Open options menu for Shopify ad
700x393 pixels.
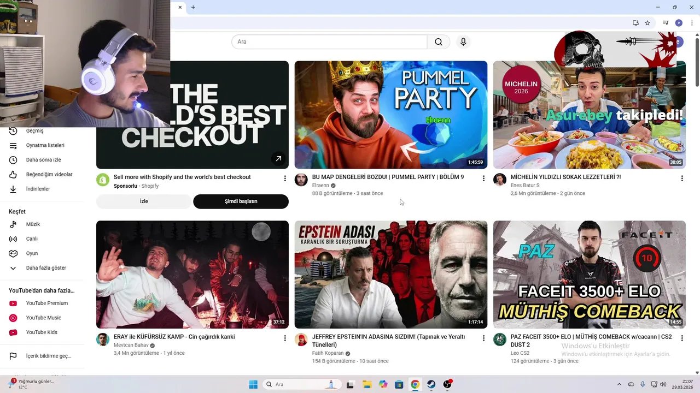tap(284, 178)
